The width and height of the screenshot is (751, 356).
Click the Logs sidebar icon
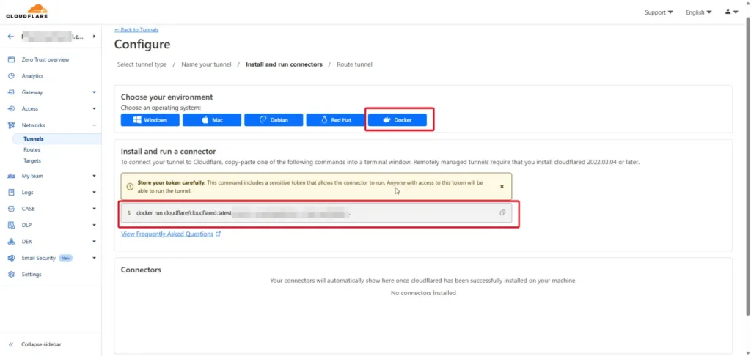coord(12,193)
